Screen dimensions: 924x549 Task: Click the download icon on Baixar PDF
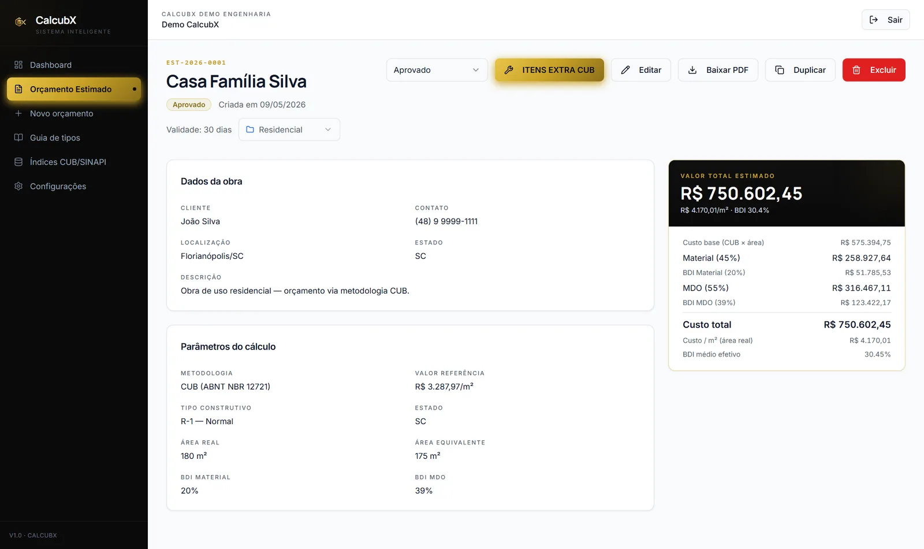tap(692, 70)
